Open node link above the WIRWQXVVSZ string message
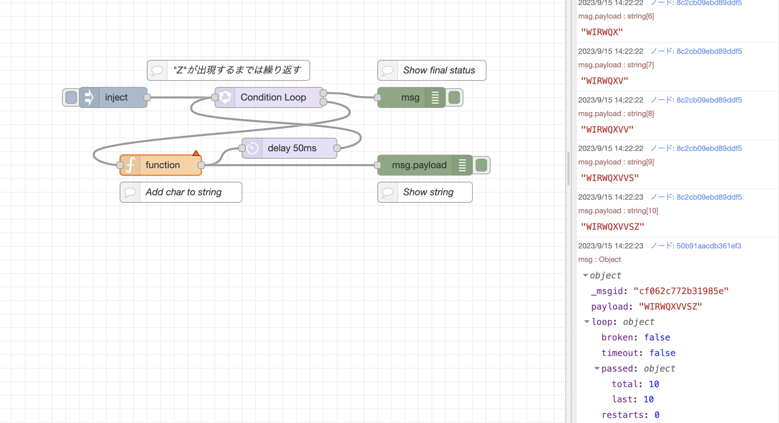779x423 pixels. tap(709, 197)
